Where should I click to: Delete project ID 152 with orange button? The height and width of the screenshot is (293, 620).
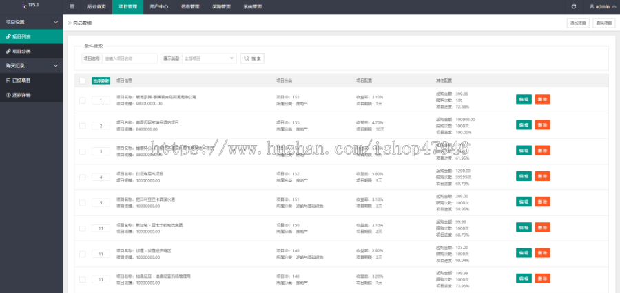click(543, 176)
